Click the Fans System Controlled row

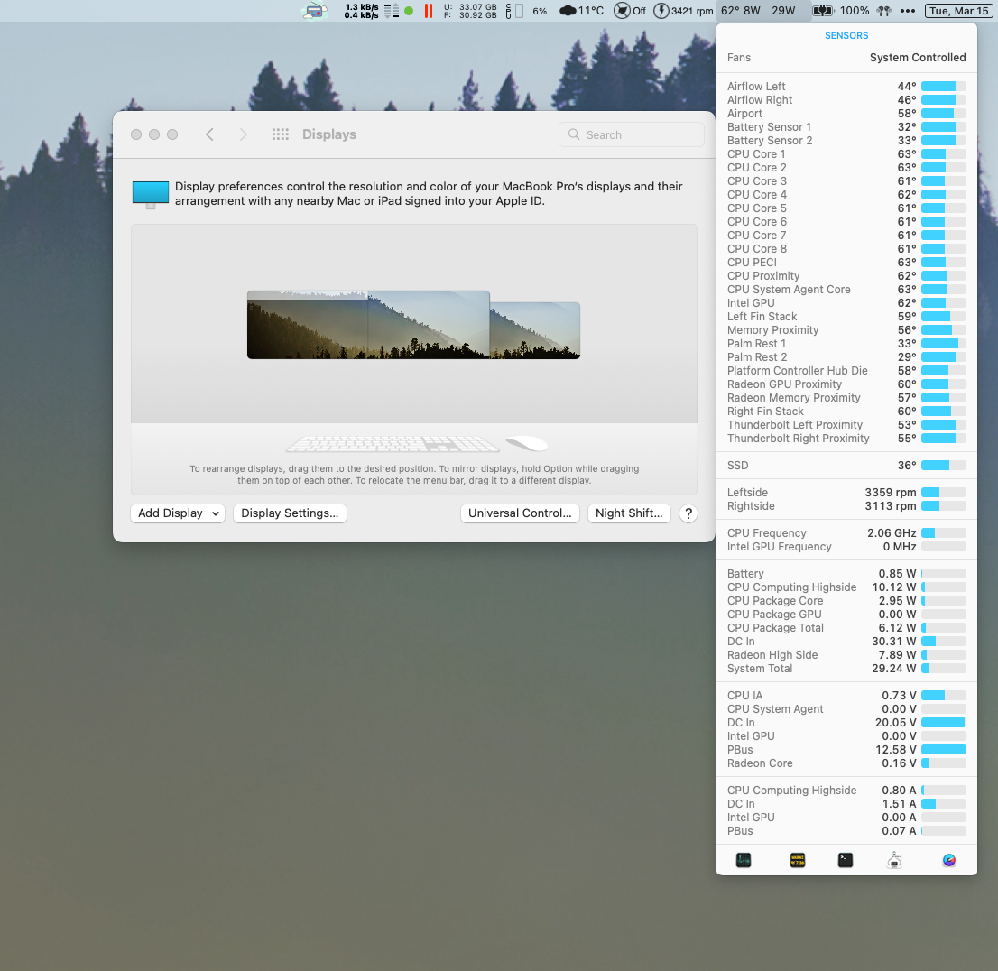846,58
